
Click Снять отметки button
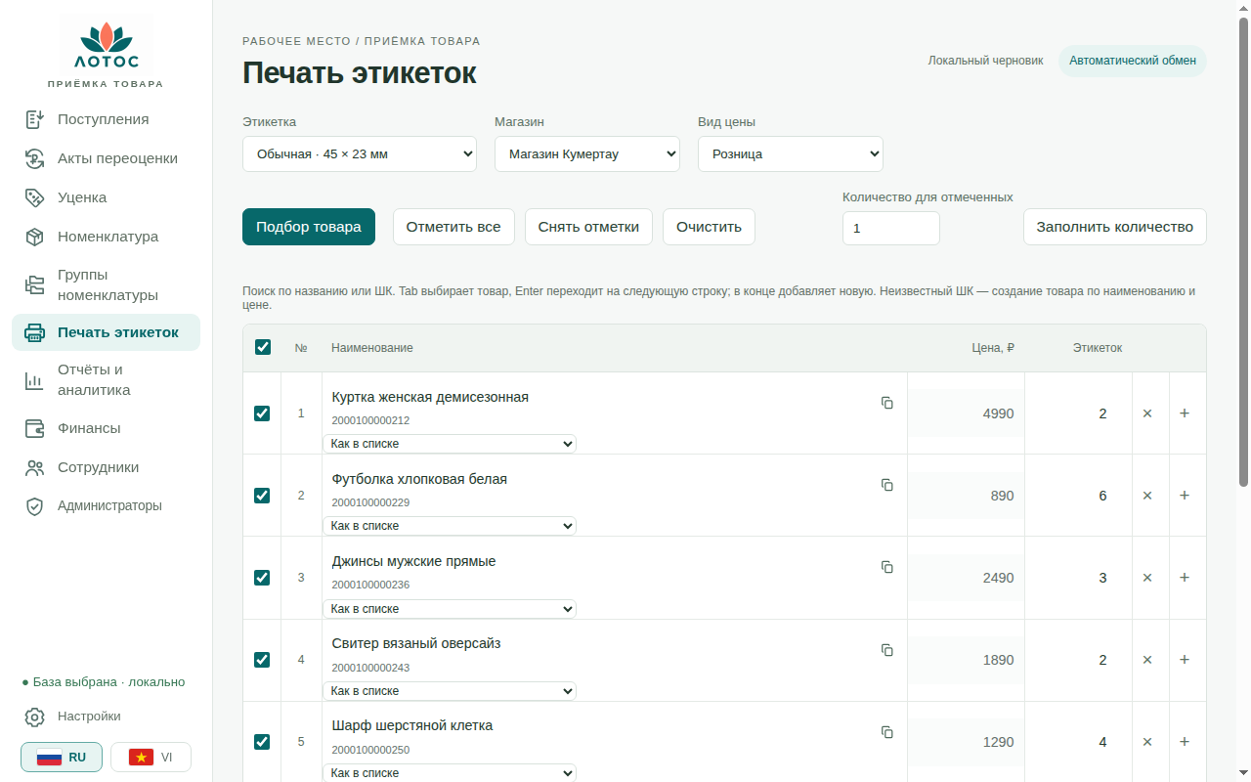coord(588,227)
